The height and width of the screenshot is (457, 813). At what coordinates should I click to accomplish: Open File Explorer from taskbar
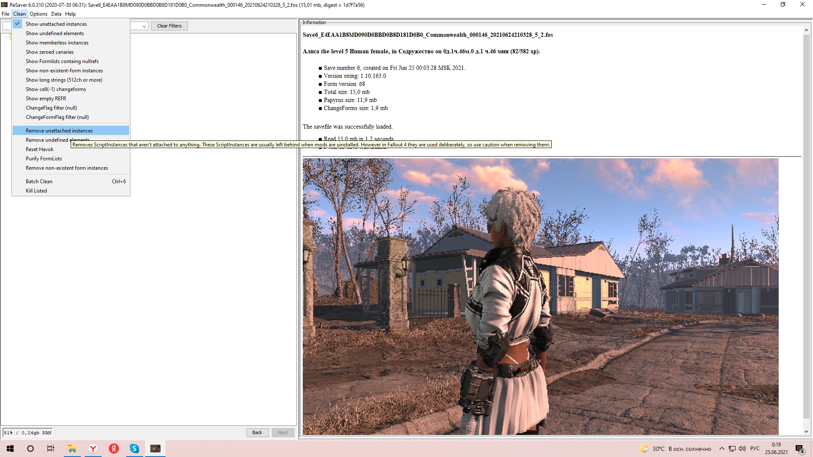coord(72,449)
